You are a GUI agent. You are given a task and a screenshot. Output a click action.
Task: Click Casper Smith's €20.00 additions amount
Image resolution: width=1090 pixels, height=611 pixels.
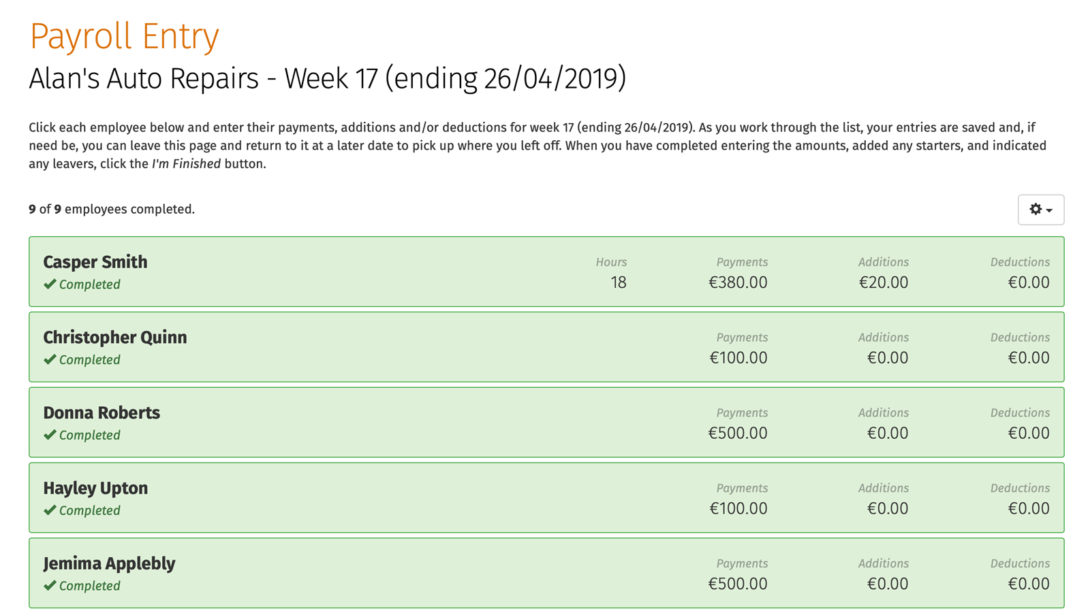coord(884,282)
